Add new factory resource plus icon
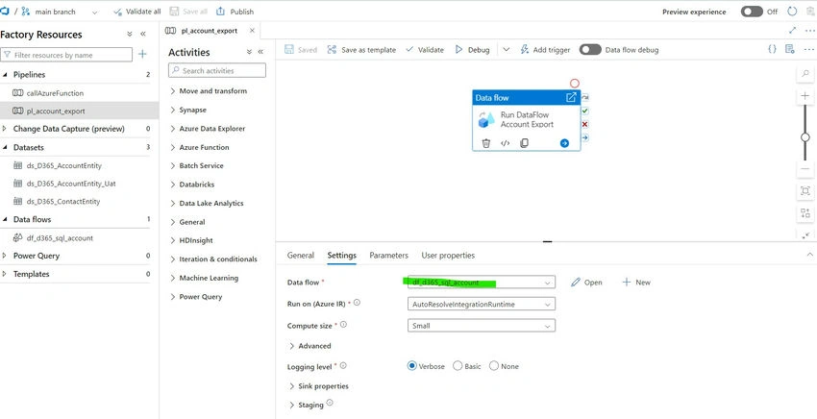 click(143, 54)
